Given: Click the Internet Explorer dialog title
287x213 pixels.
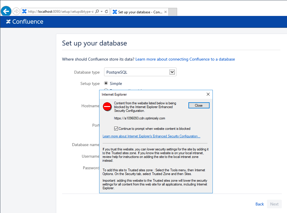Looking at the screenshot, I should 114,94.
